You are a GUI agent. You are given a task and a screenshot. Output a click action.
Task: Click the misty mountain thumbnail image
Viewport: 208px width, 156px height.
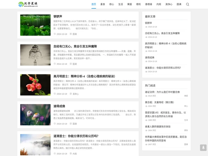point(35,144)
